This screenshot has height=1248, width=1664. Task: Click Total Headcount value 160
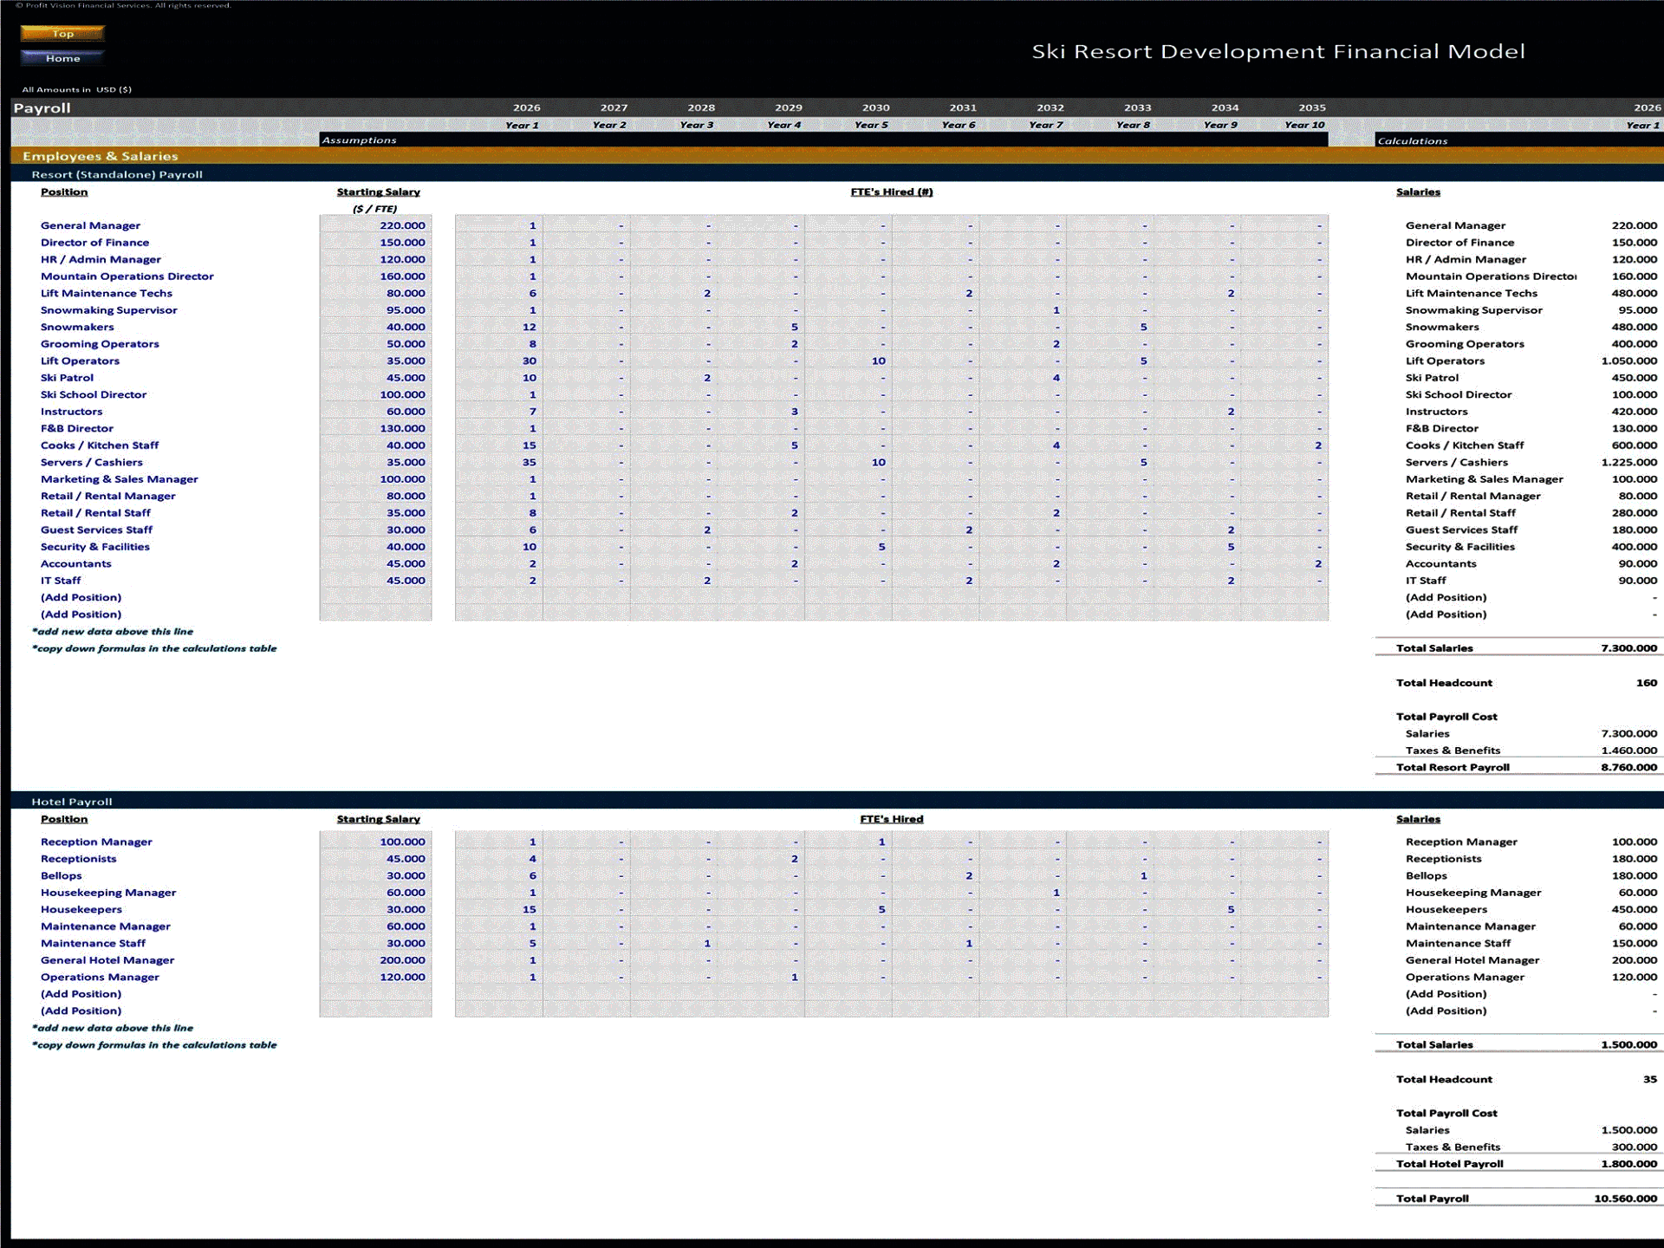point(1647,683)
